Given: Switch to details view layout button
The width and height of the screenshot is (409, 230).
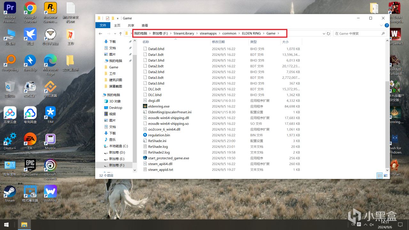Looking at the screenshot, I should [380, 175].
